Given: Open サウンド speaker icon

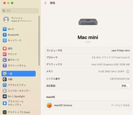Looking at the screenshot, I should tap(5, 54).
